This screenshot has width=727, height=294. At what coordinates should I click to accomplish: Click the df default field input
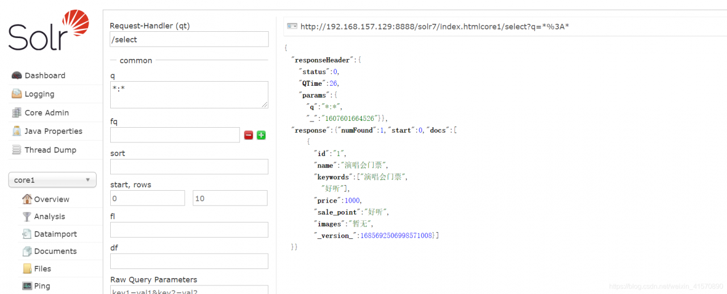pos(189,261)
